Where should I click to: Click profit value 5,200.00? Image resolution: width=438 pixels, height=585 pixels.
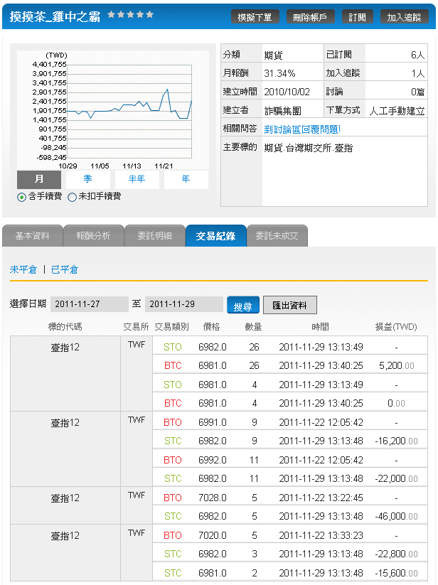(x=396, y=365)
